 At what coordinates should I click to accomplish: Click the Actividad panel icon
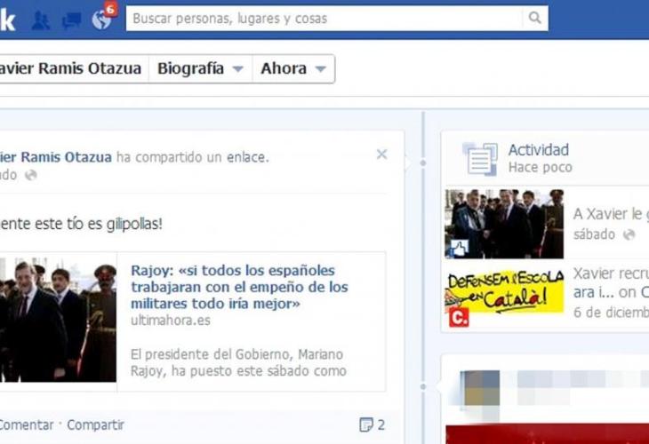click(480, 159)
